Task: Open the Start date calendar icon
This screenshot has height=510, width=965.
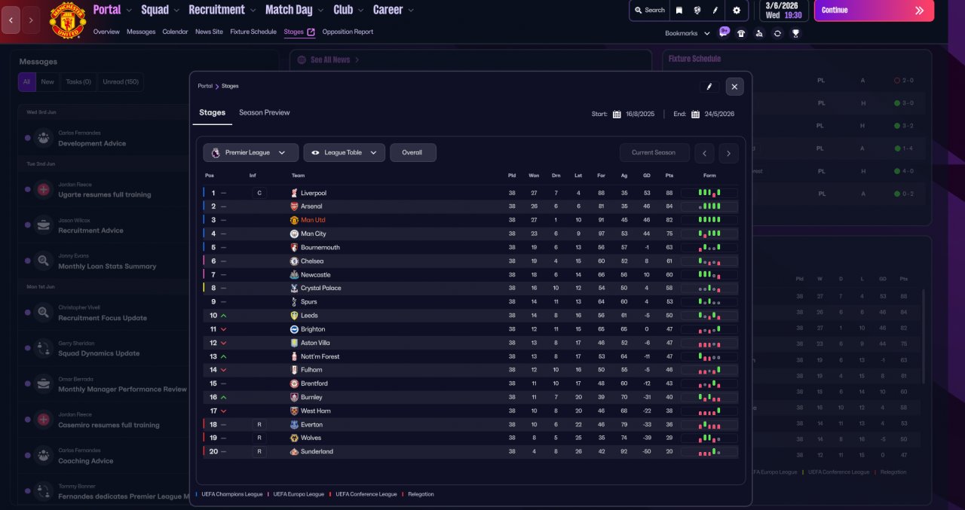Action: pyautogui.click(x=617, y=115)
